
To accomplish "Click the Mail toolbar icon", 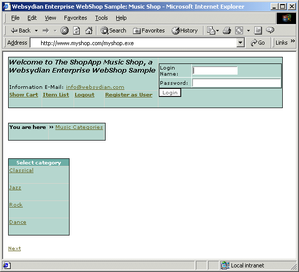I will click(211, 30).
